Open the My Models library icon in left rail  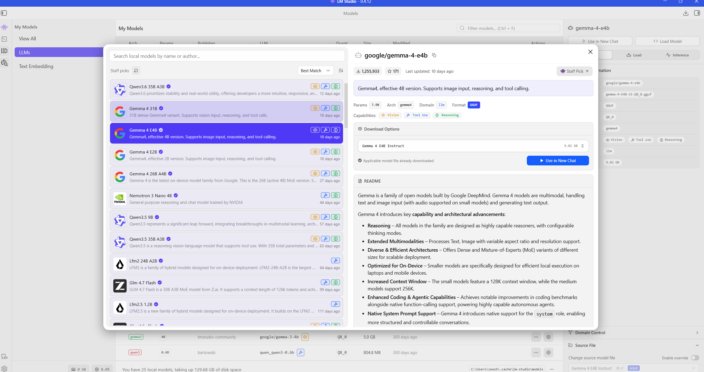[4, 51]
